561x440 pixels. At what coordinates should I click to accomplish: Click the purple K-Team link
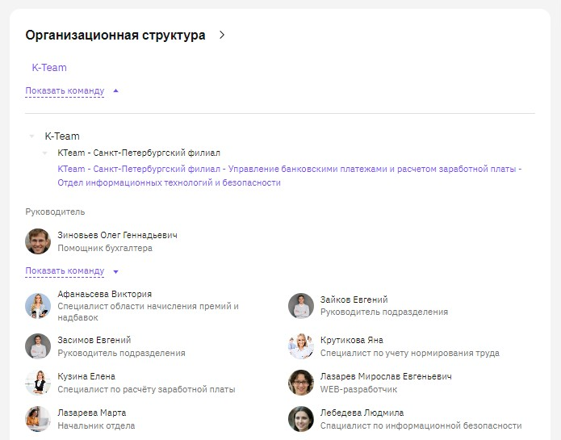[49, 68]
